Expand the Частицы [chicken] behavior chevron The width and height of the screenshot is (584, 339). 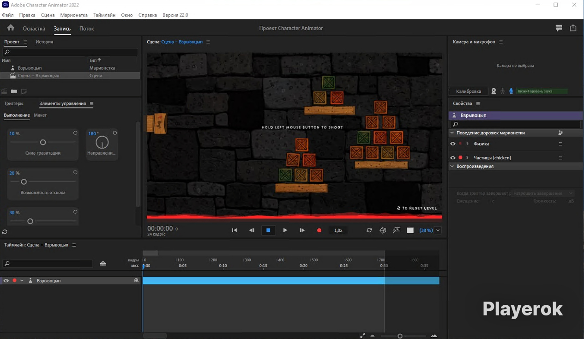[x=467, y=158]
